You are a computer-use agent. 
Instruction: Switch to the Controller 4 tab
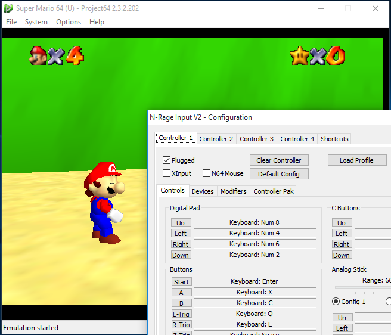297,139
